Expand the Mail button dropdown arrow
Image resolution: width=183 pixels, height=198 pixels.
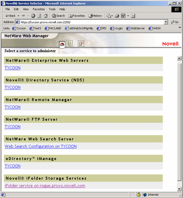tap(112, 16)
